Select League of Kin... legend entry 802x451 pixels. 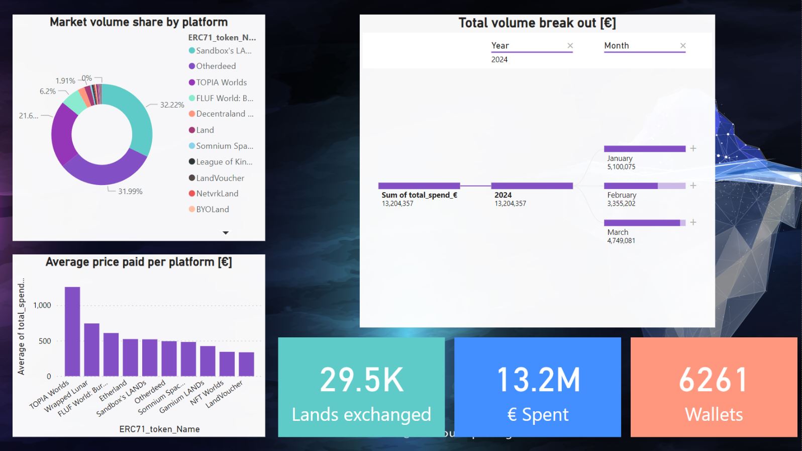pos(221,161)
